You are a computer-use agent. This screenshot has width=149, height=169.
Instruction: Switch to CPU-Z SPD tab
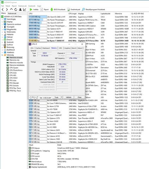tap(61, 48)
